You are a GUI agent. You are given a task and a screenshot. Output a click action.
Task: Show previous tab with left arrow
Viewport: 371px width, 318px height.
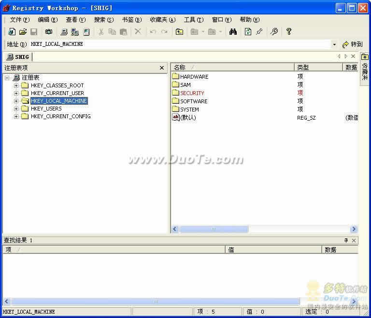click(339, 56)
